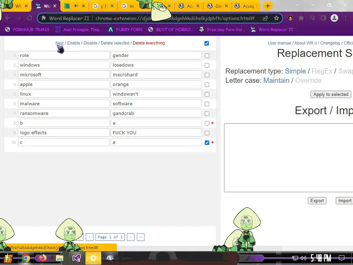Open File Explorer from the taskbar

click(x=59, y=258)
